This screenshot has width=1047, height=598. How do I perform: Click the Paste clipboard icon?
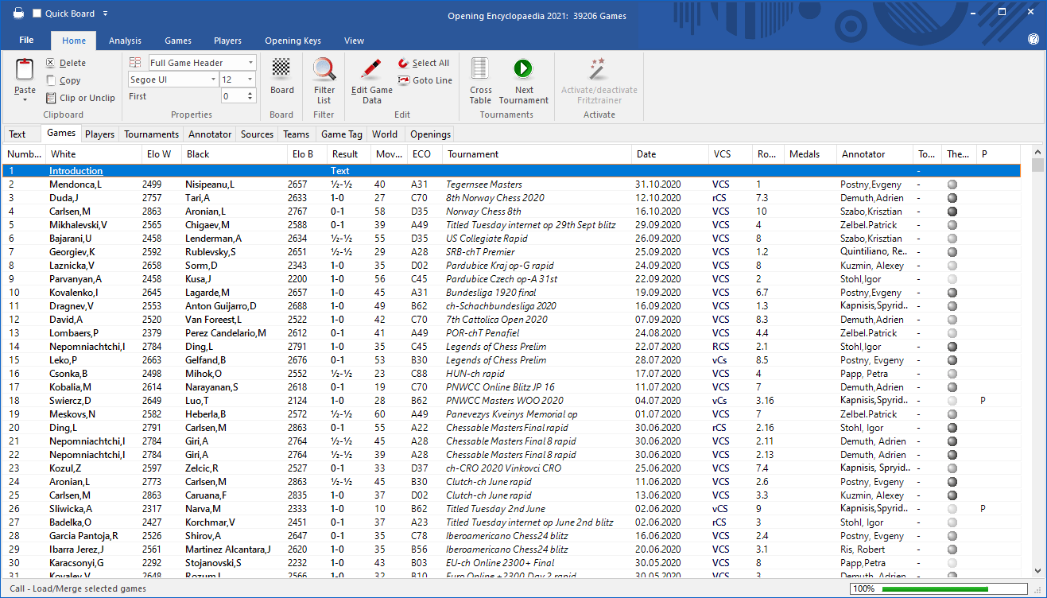point(25,70)
